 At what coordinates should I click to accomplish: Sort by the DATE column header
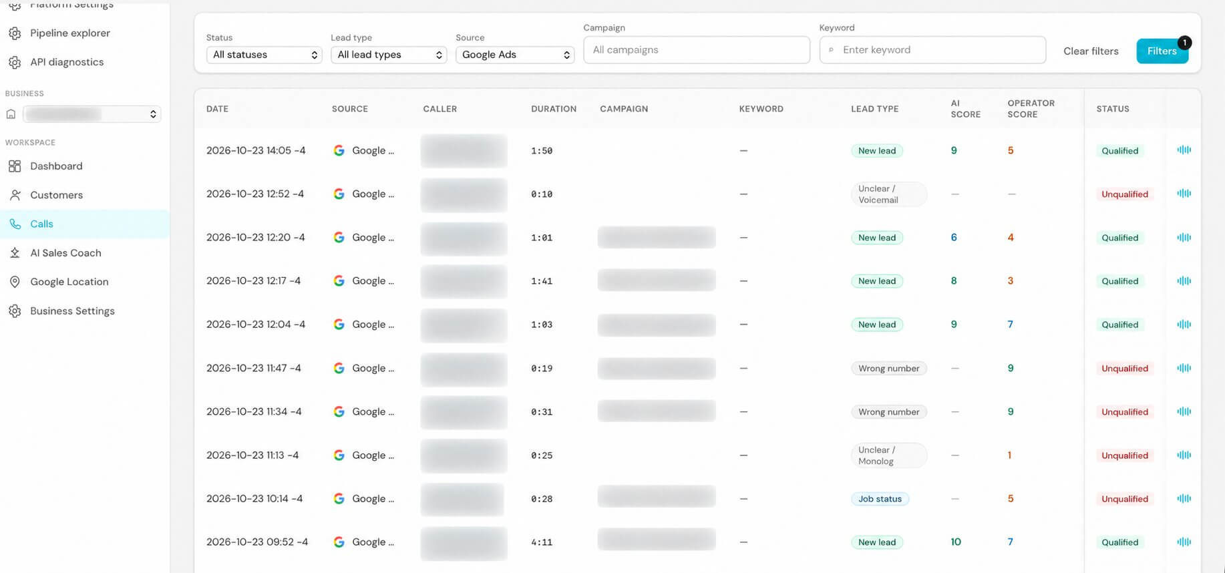point(217,109)
